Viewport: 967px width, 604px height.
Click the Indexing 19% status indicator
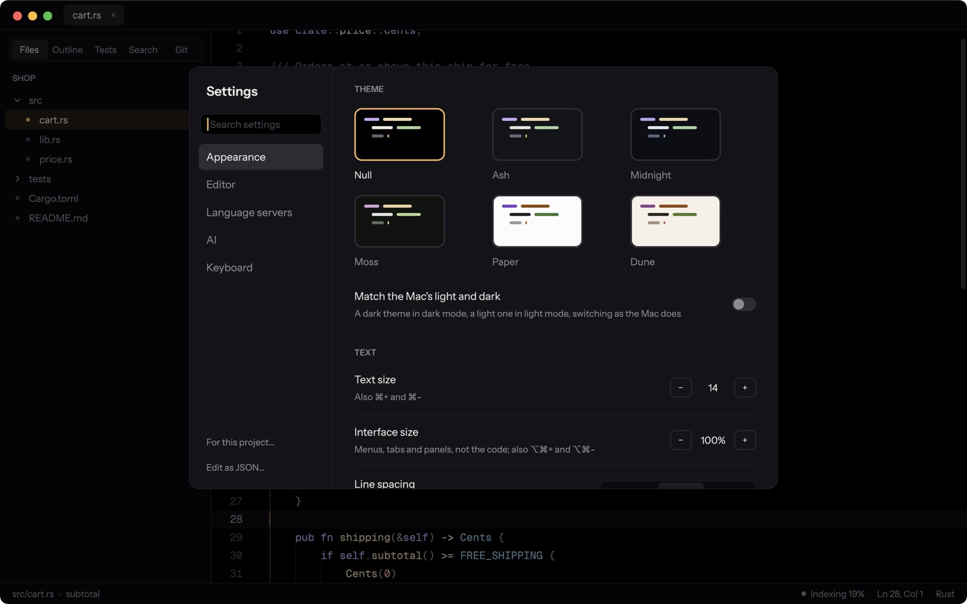(x=832, y=594)
